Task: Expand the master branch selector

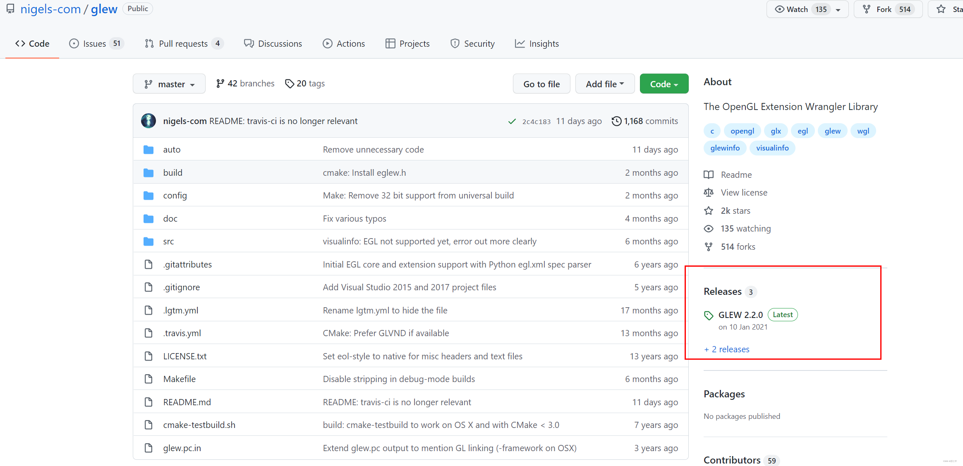Action: pos(169,84)
